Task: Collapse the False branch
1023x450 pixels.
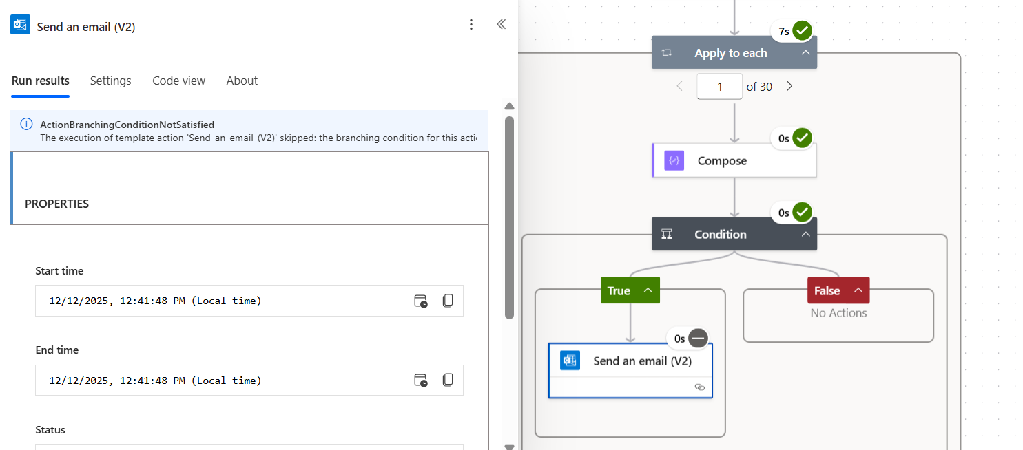Action: (858, 290)
